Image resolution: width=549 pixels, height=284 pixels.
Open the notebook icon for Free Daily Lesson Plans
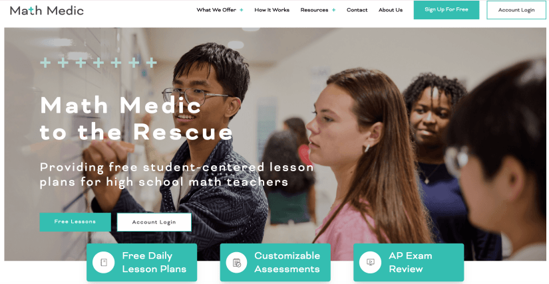point(103,262)
